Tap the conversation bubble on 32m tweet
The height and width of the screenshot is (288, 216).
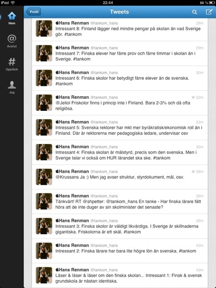193,97
